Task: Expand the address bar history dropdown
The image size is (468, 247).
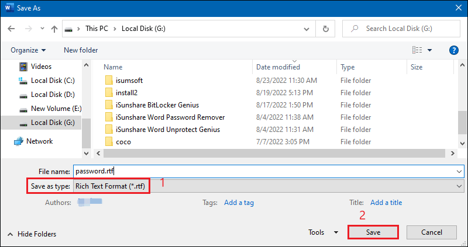Action: pos(306,29)
